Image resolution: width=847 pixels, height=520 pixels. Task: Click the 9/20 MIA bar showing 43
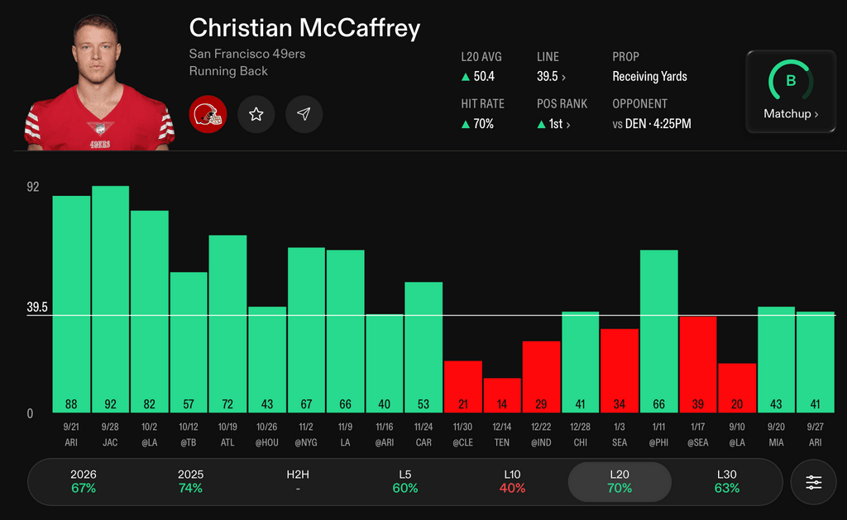pyautogui.click(x=776, y=360)
